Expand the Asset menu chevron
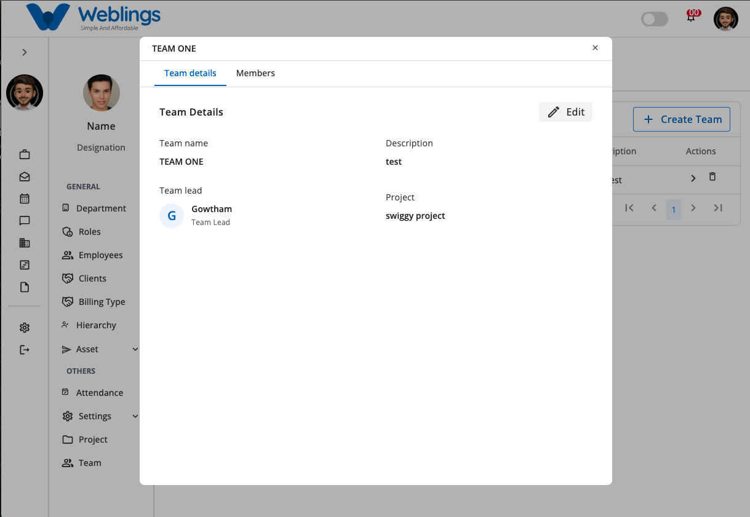This screenshot has height=517, width=750. pos(135,349)
